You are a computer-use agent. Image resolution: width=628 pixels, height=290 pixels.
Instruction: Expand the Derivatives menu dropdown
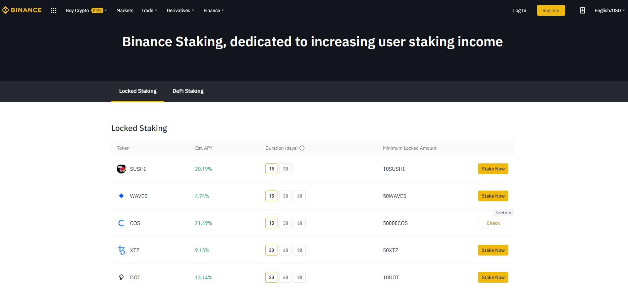click(180, 10)
